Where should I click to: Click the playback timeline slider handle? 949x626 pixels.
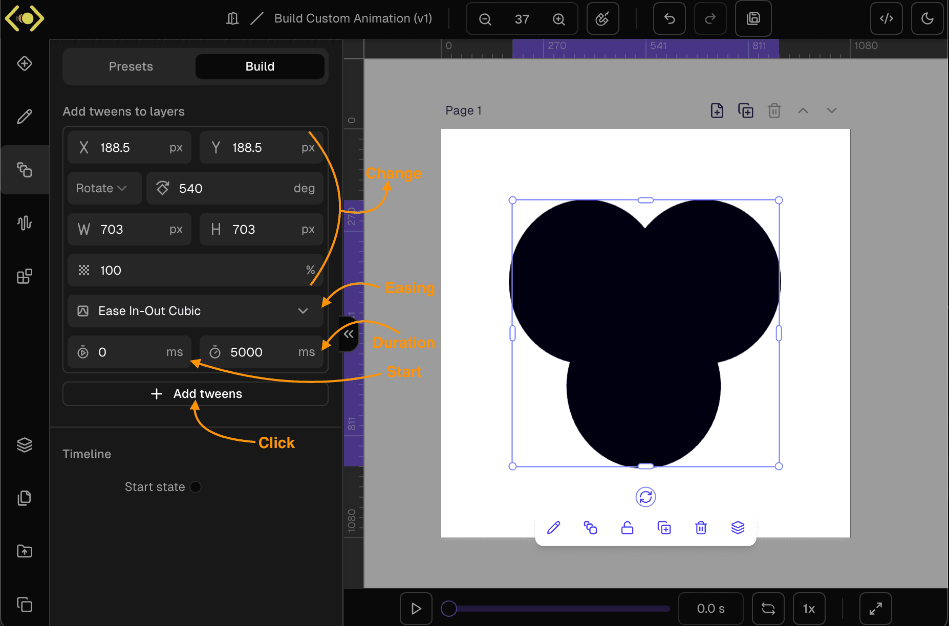449,609
